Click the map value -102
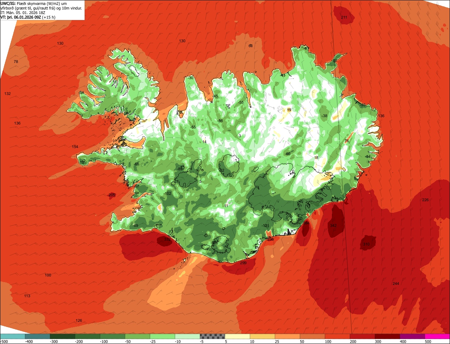 point(167,193)
